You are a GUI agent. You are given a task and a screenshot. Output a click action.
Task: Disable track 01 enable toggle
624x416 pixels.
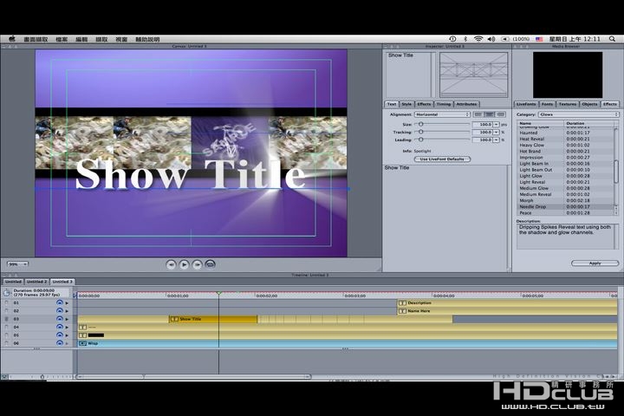[60, 303]
